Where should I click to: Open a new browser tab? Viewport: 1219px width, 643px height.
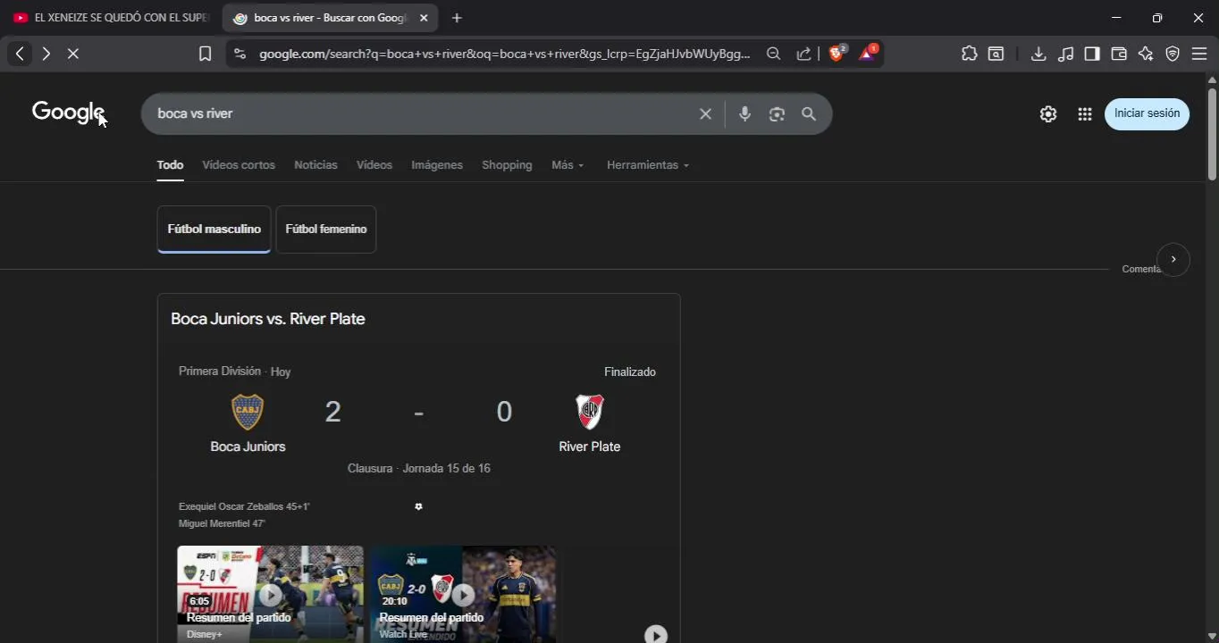coord(457,18)
